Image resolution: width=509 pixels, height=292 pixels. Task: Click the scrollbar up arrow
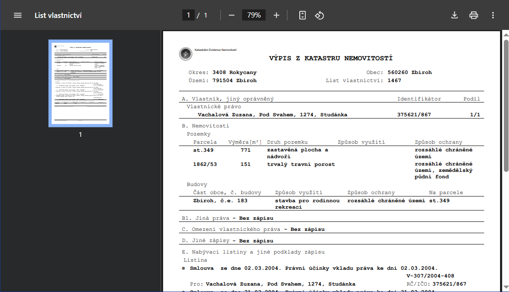tap(506, 34)
